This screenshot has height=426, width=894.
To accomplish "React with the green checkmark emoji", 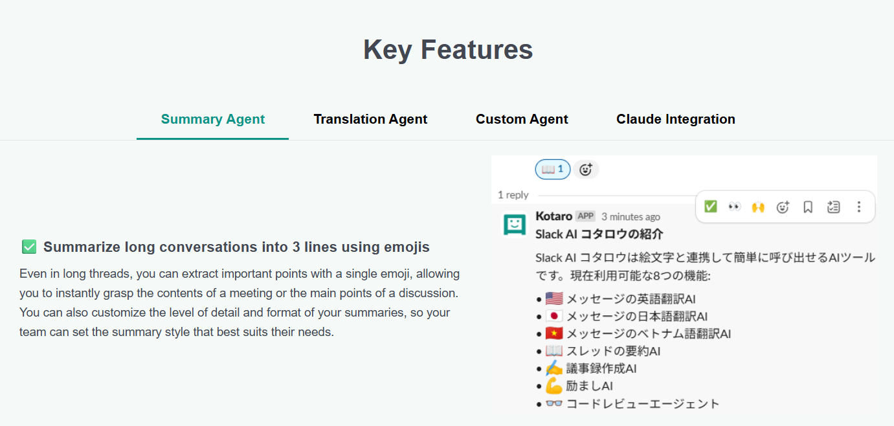I will pos(710,207).
